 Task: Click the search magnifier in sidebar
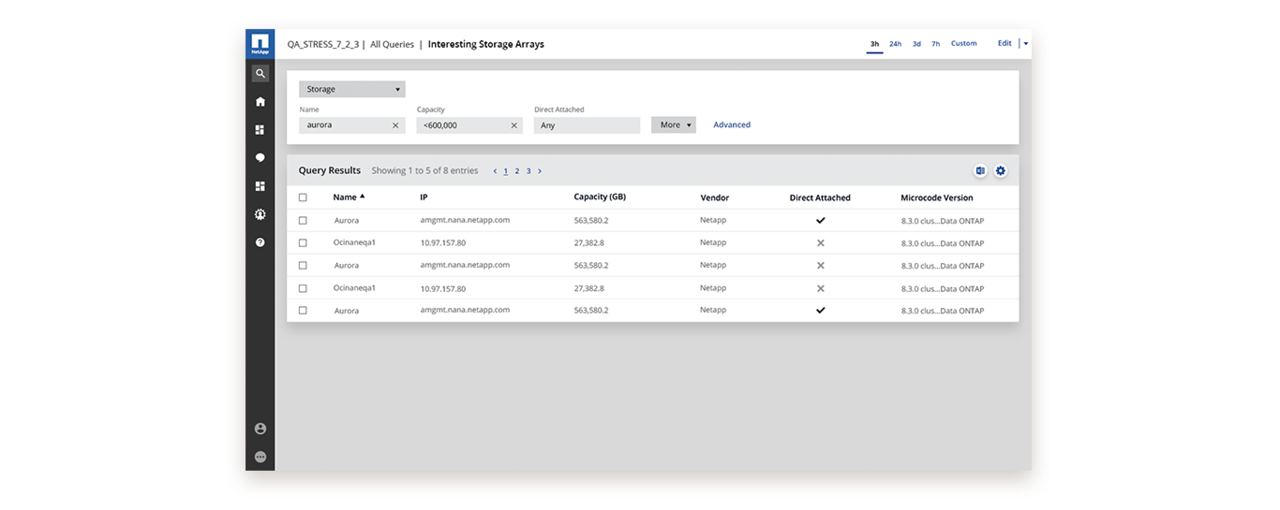click(260, 74)
